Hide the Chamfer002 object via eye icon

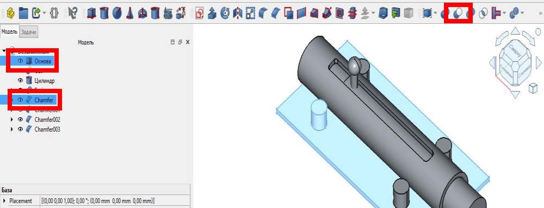pos(21,120)
